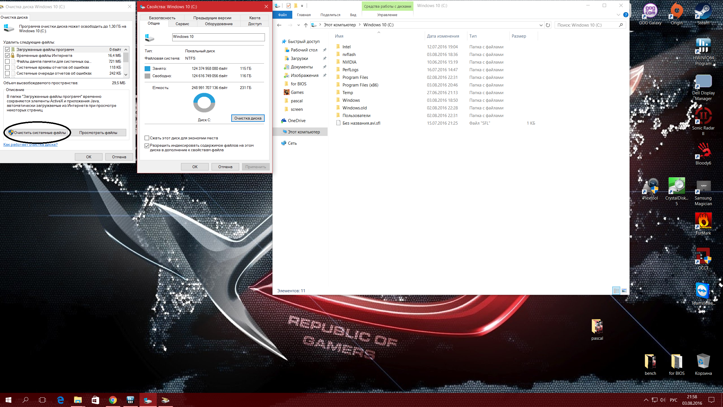Open the Explorer help question-mark icon
This screenshot has width=723, height=407.
pyautogui.click(x=626, y=15)
